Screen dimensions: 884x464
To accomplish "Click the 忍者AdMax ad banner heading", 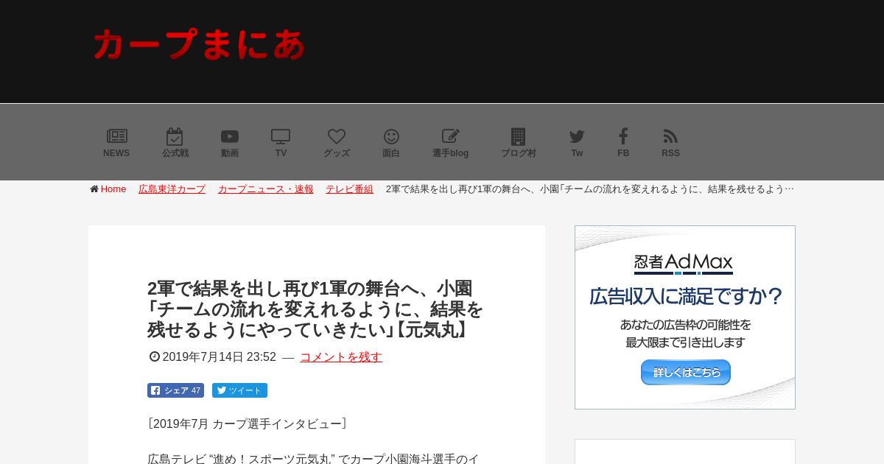I will click(684, 263).
